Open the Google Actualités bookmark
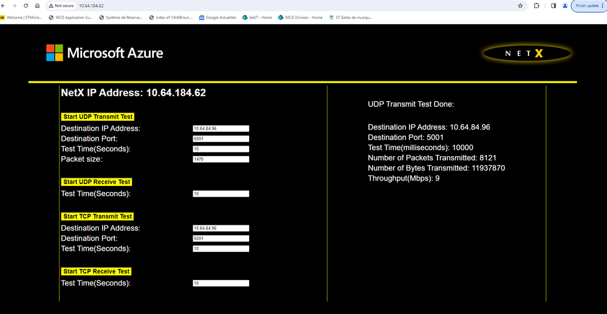Viewport: 607px width, 314px height. [218, 18]
